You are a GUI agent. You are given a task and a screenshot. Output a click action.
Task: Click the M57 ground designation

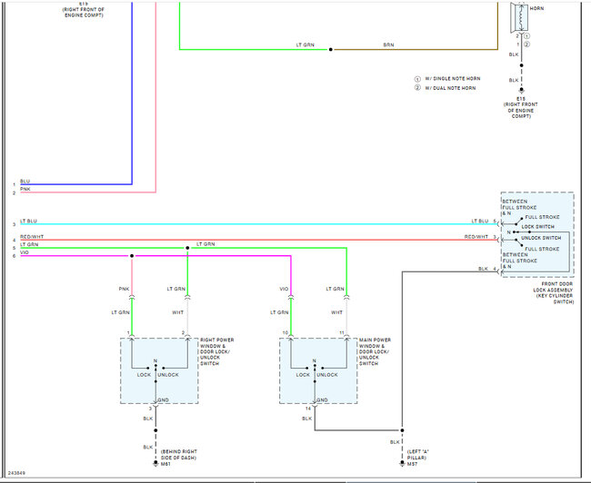413,464
